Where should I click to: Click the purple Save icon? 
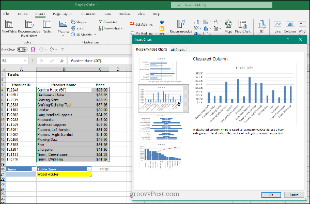click(x=33, y=50)
